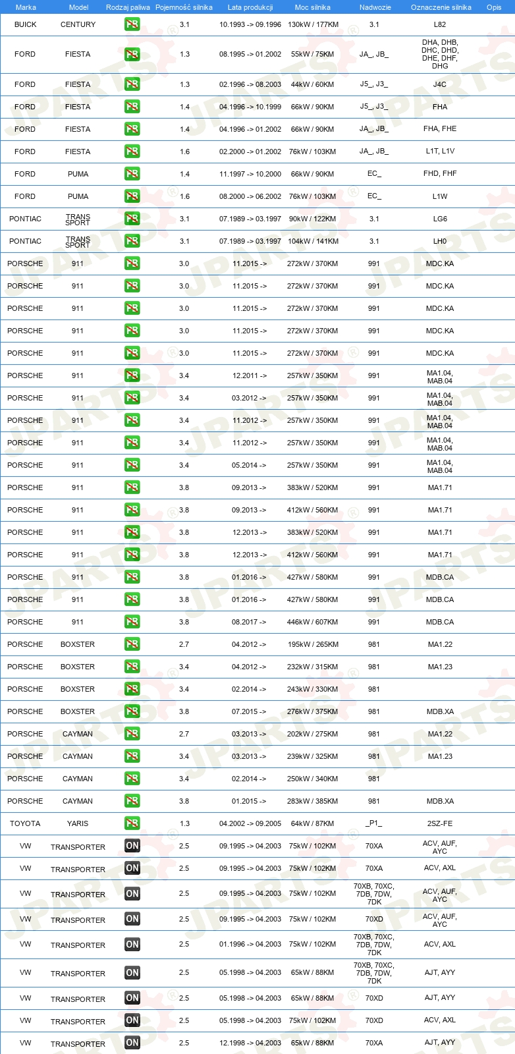Image resolution: width=515 pixels, height=1054 pixels.
Task: Click PB icon for Boxster 3.8 MDB.XA row
Action: click(132, 711)
